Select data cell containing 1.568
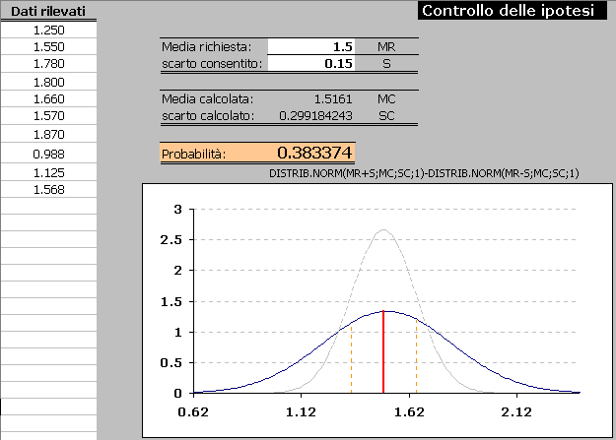This screenshot has height=440, width=616. pyautogui.click(x=48, y=189)
